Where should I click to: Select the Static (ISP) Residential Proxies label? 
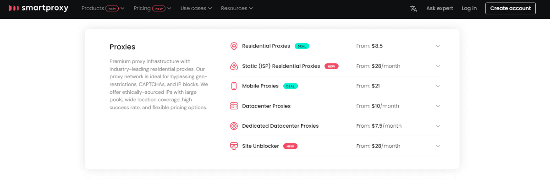281,66
